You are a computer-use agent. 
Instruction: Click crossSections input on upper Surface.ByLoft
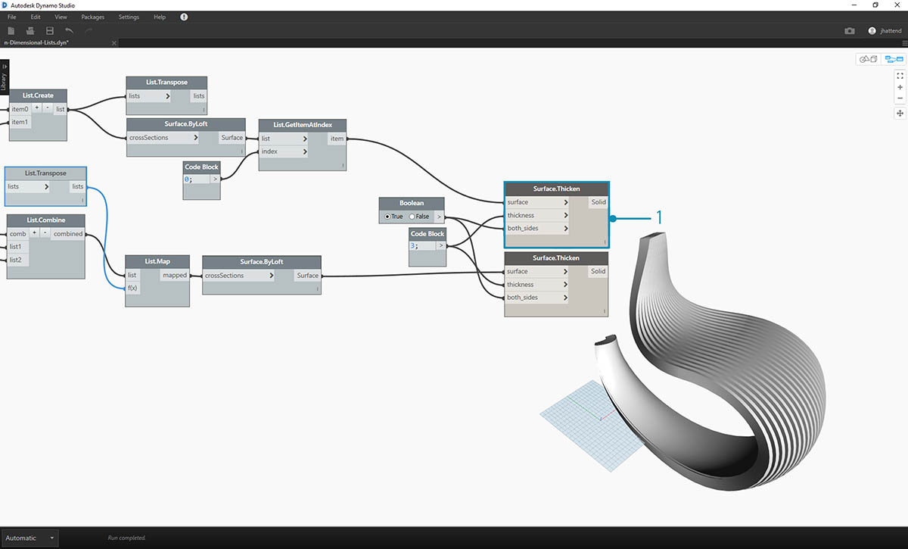(x=163, y=138)
